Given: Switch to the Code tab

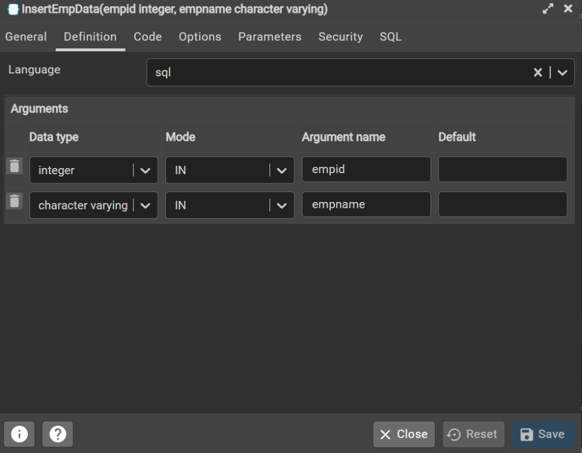Looking at the screenshot, I should click(148, 36).
